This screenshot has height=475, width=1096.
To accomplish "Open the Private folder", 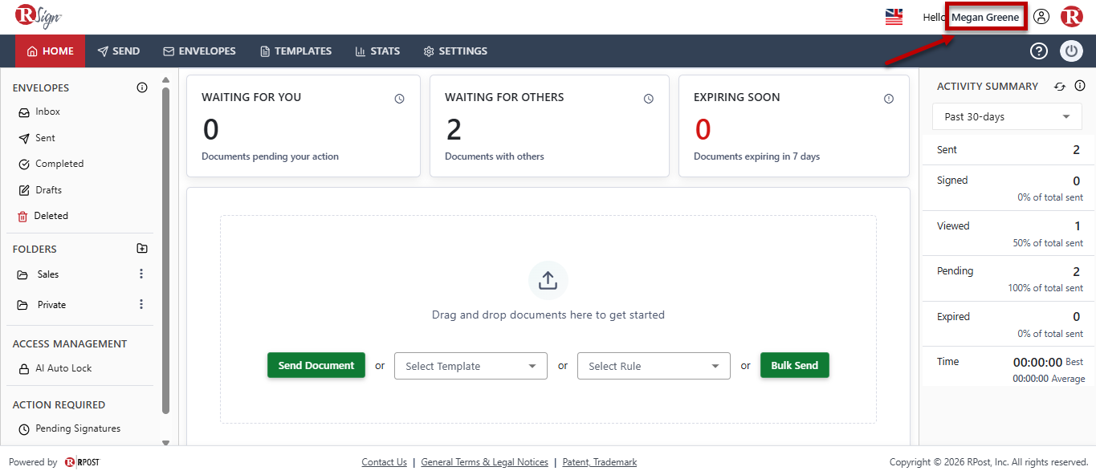I will [x=42, y=305].
